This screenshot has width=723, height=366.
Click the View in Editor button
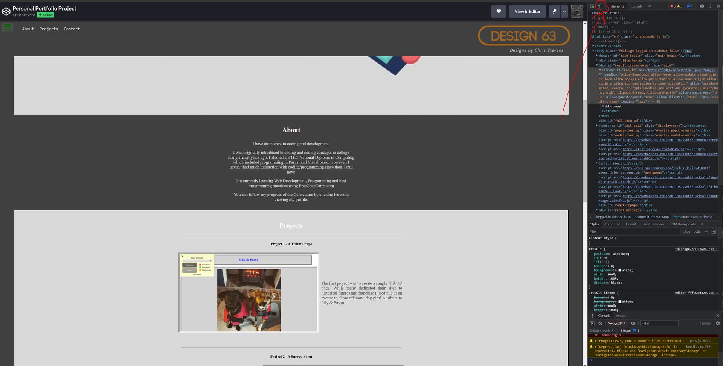(x=527, y=11)
